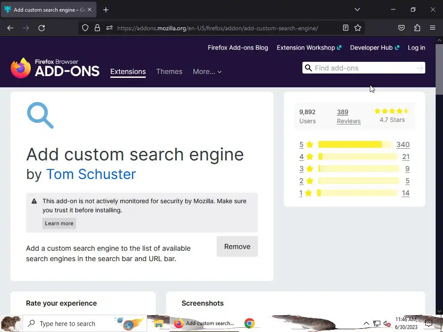Filter reviews by 1 star rating
The image size is (443, 332).
tap(306, 193)
